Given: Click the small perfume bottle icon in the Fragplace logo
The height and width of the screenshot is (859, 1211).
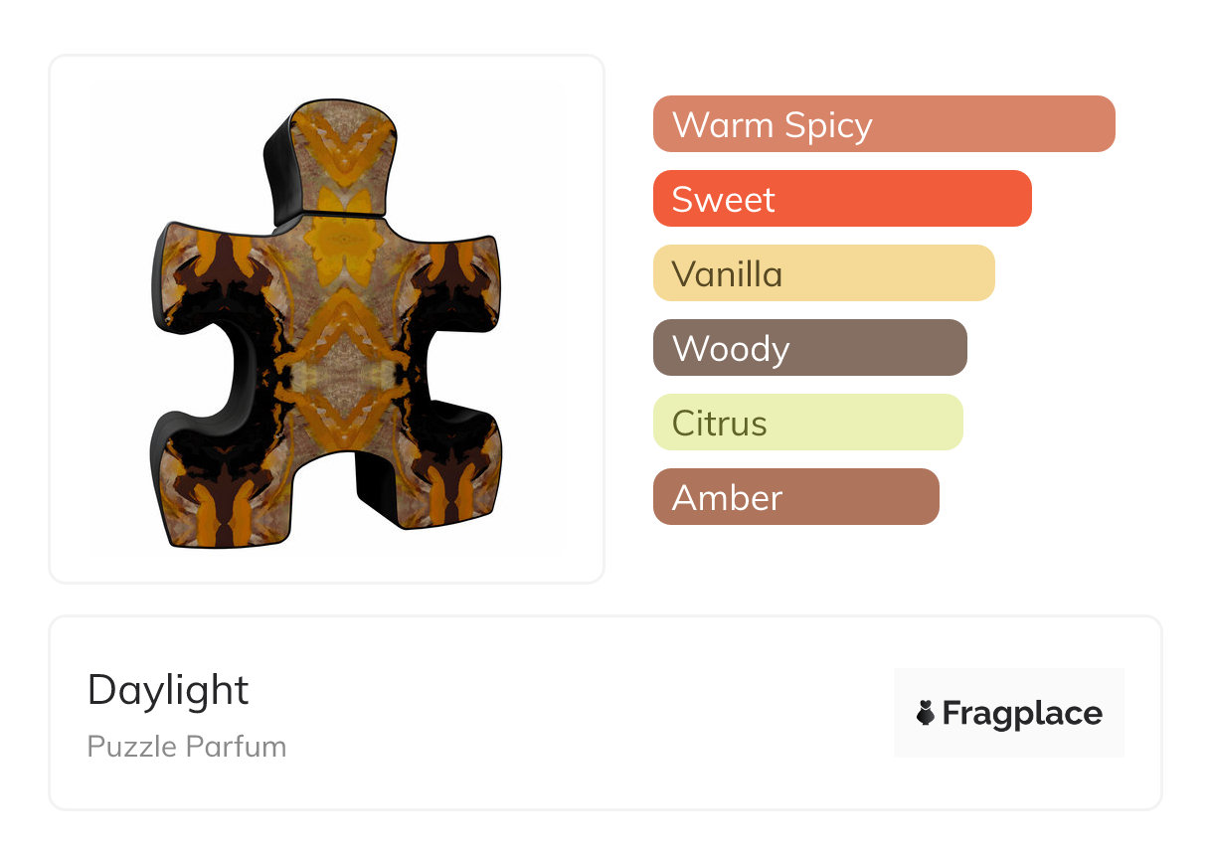Looking at the screenshot, I should 926,713.
